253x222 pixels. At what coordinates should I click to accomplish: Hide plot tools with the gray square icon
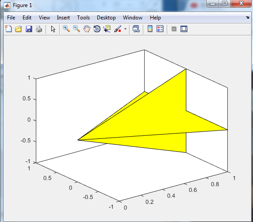pyautogui.click(x=174, y=29)
